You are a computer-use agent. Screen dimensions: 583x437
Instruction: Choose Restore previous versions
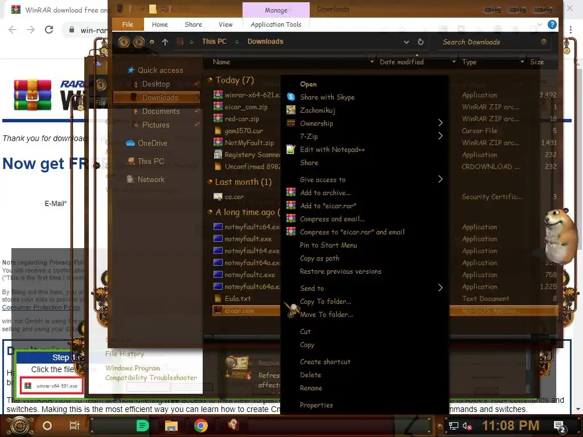(x=340, y=271)
